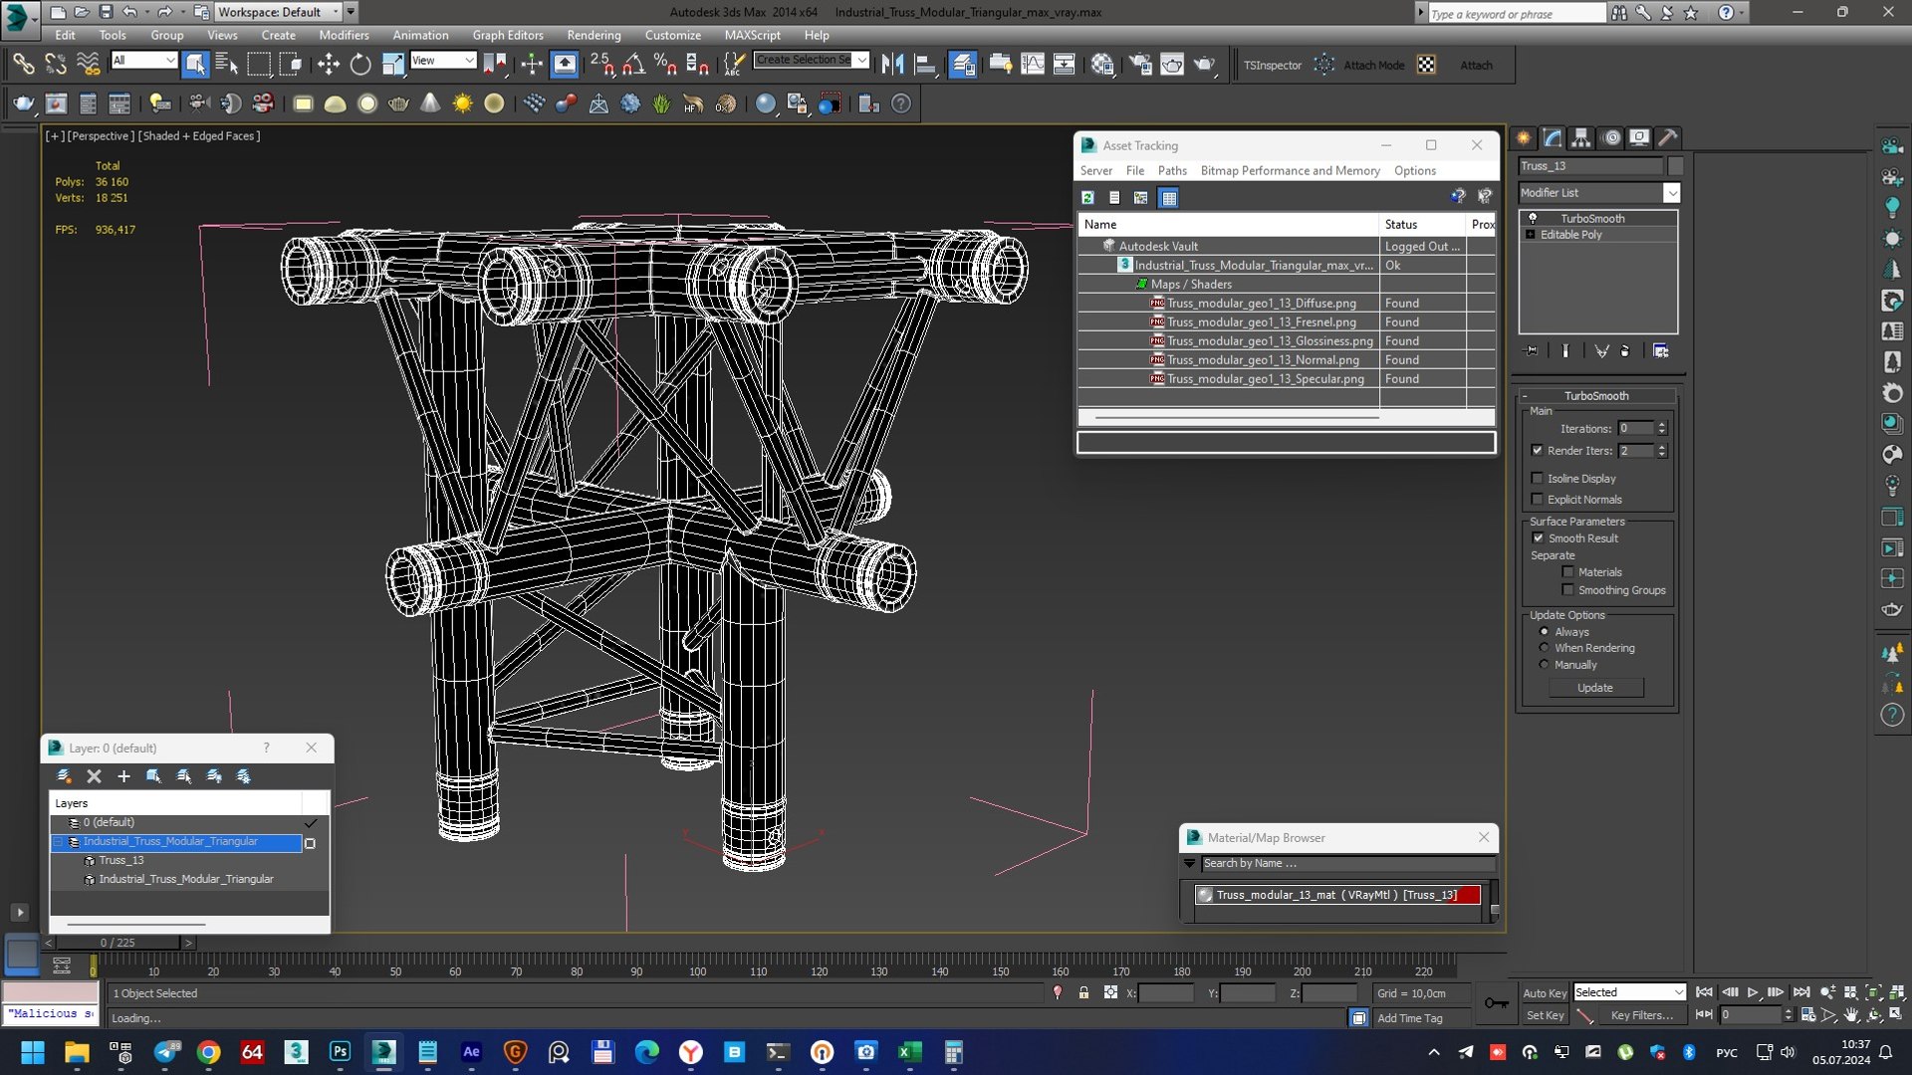The image size is (1912, 1075).
Task: Open the Graph Editors menu
Action: point(508,35)
